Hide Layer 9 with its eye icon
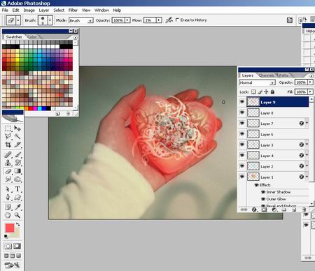The width and height of the screenshot is (315, 271). click(242, 102)
